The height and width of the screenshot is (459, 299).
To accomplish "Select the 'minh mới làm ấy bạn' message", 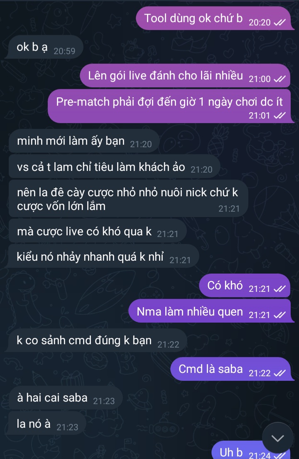I will point(84,141).
